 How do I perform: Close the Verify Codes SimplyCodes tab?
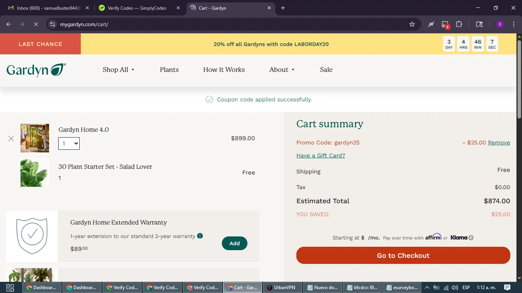tap(178, 8)
